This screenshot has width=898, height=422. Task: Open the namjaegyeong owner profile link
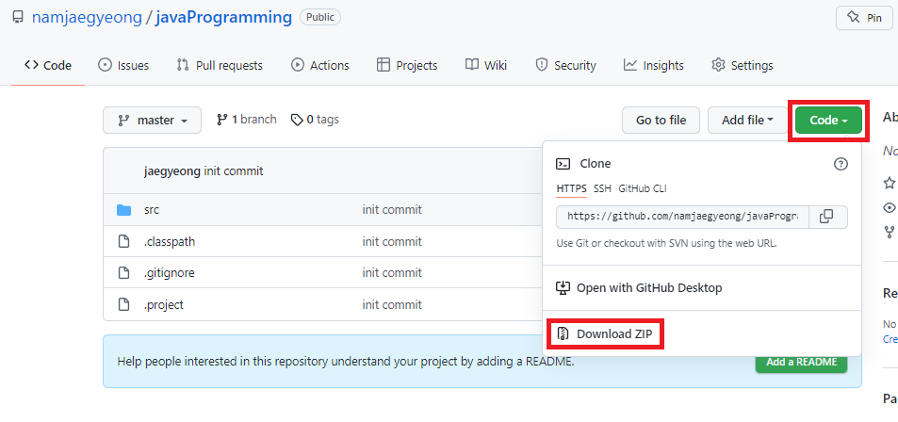tap(87, 17)
